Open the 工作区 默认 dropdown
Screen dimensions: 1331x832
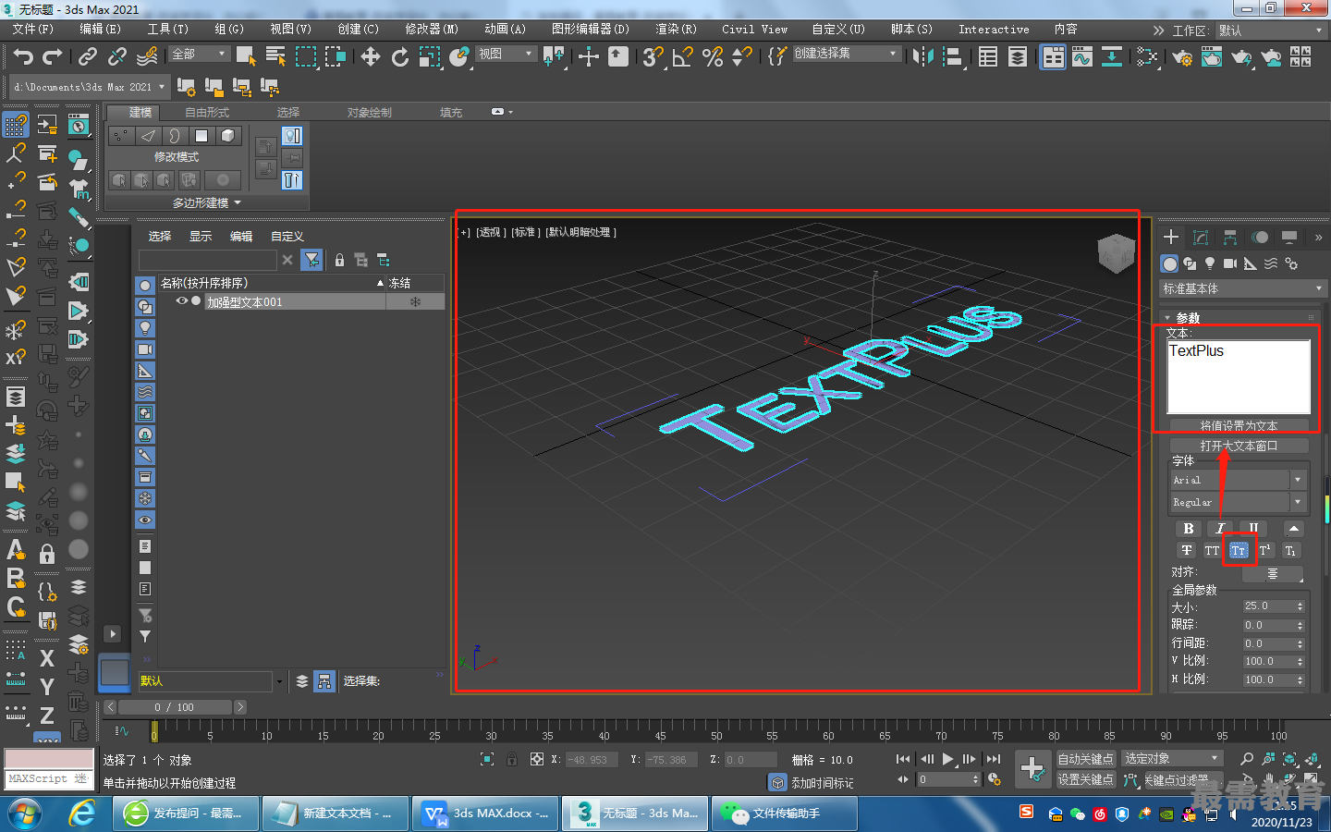point(1271,31)
